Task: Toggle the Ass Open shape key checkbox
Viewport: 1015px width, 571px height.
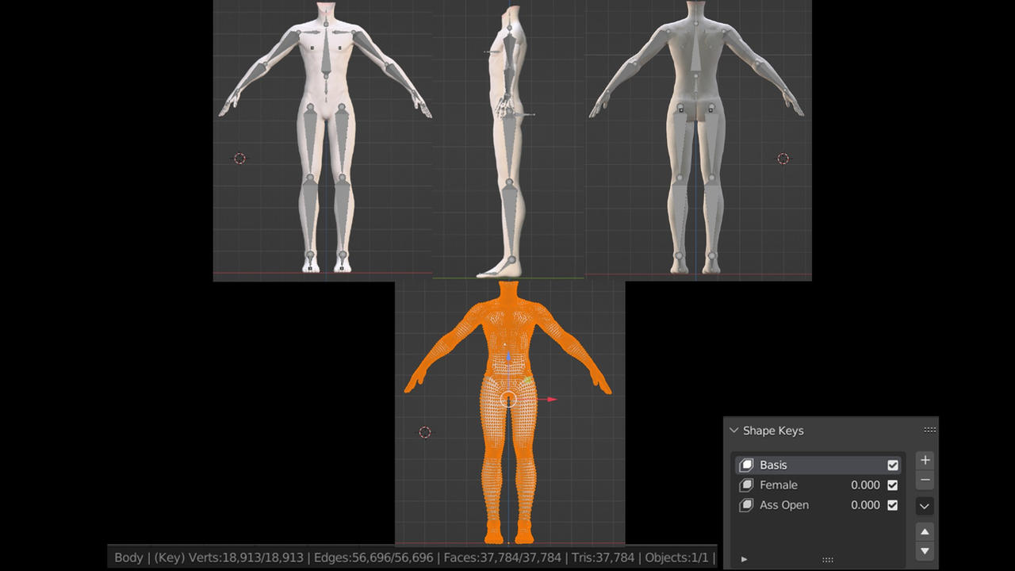Action: [893, 505]
